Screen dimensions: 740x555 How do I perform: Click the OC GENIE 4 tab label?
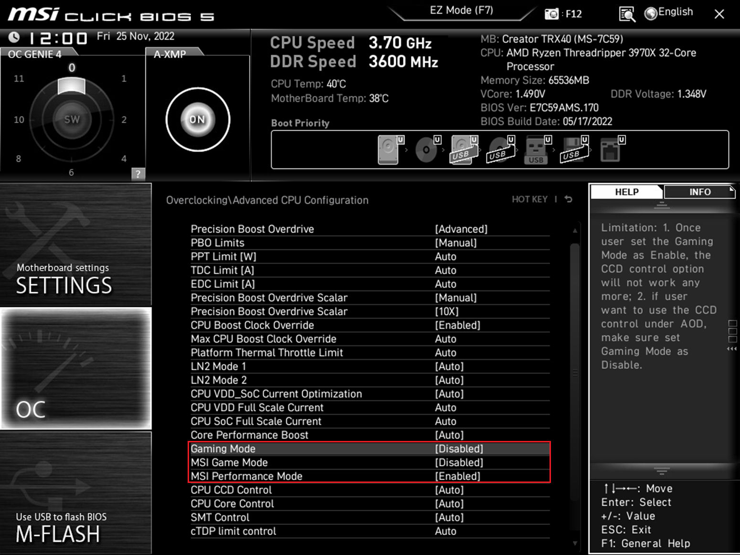tap(35, 54)
